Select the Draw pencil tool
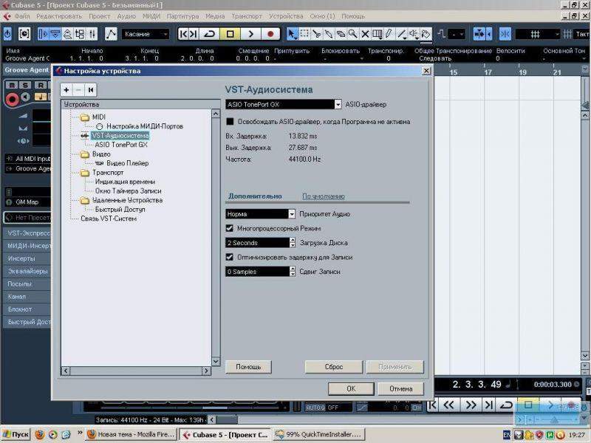The height and width of the screenshot is (443, 591). click(389, 34)
